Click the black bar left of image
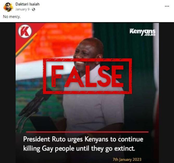174x163 pixels. click(8, 92)
